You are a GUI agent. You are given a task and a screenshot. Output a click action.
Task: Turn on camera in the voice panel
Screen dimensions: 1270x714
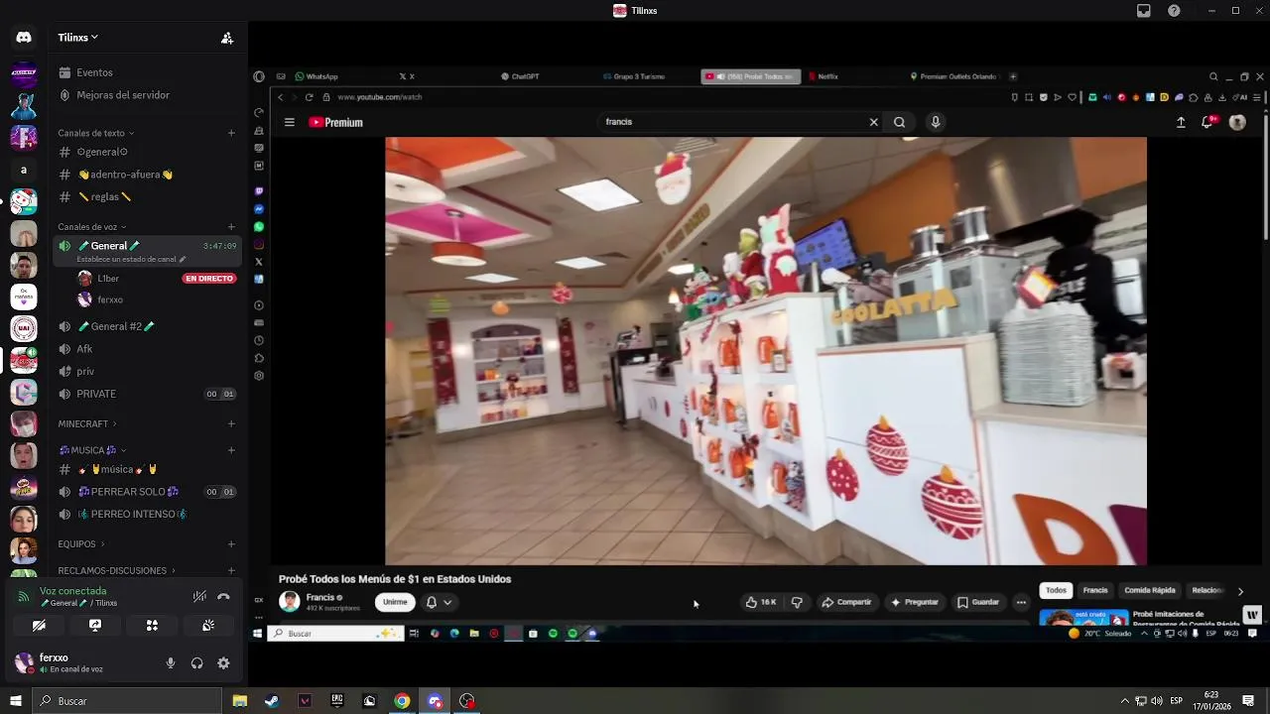39,626
